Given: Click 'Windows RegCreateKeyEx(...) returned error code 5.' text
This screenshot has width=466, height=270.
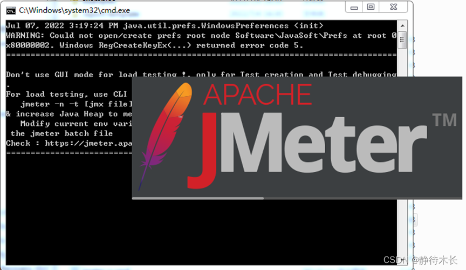Looking at the screenshot, I should [x=181, y=45].
